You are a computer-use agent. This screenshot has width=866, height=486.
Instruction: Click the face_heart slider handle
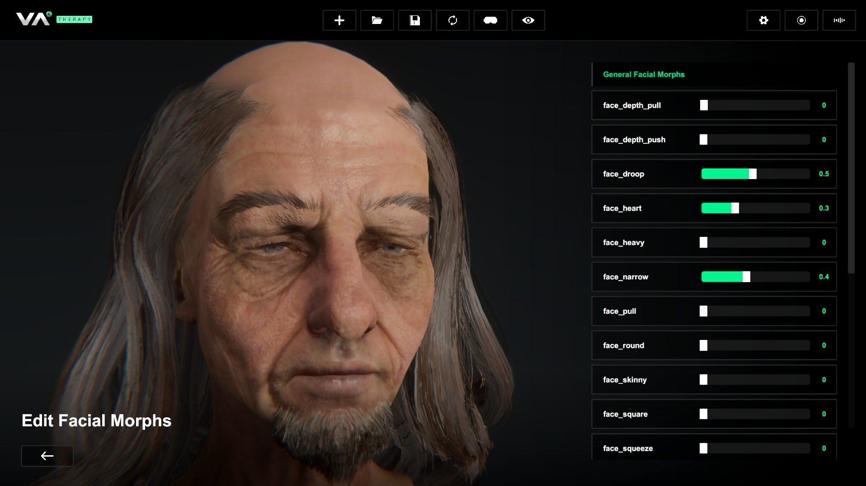(735, 208)
